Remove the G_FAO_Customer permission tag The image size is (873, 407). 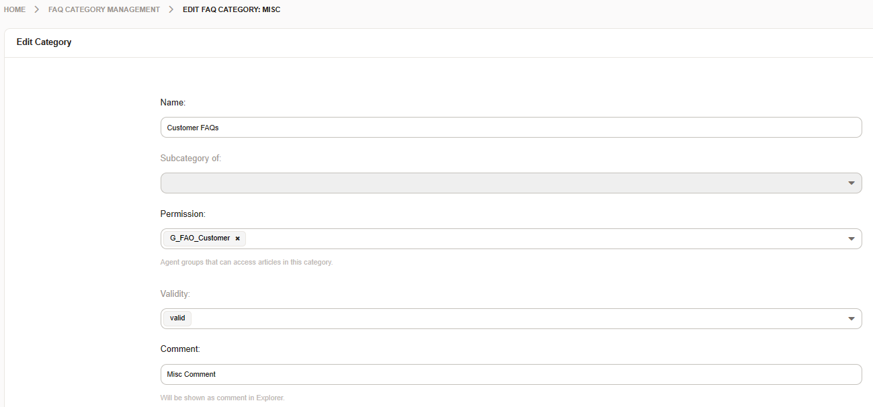coord(237,238)
